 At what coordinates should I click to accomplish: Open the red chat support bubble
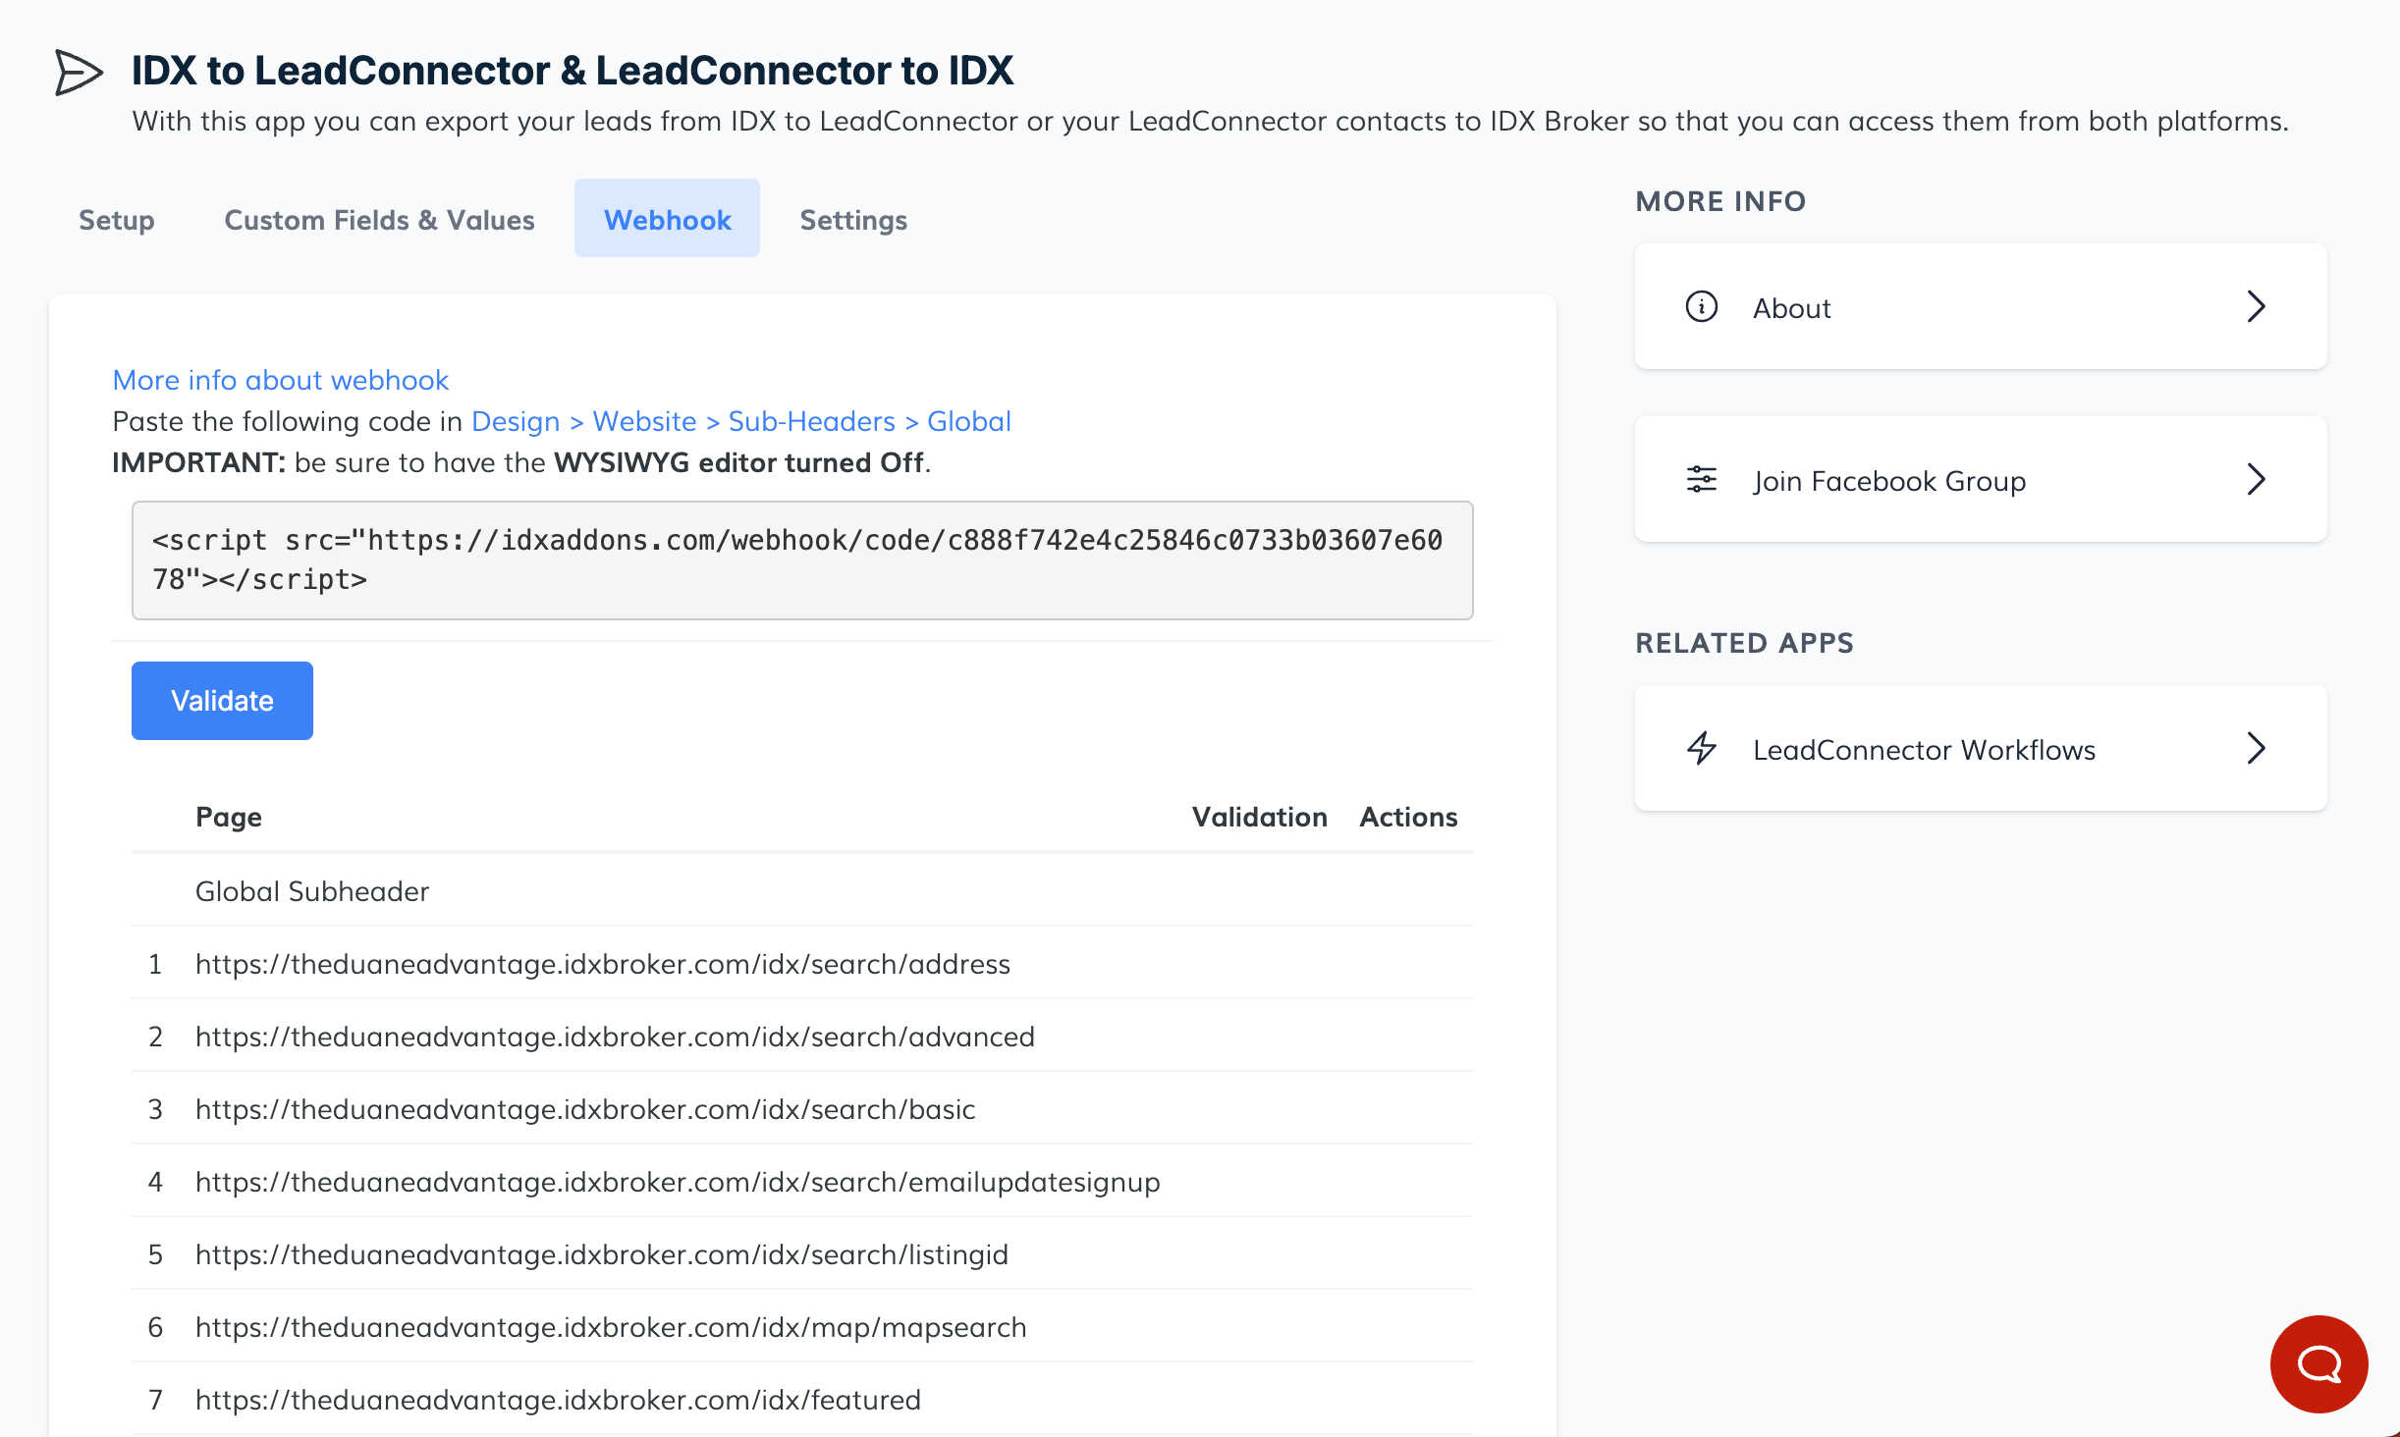[x=2318, y=1363]
